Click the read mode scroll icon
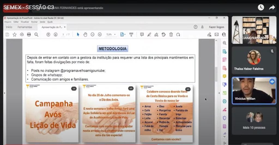The height and width of the screenshot is (145, 279). point(131,34)
